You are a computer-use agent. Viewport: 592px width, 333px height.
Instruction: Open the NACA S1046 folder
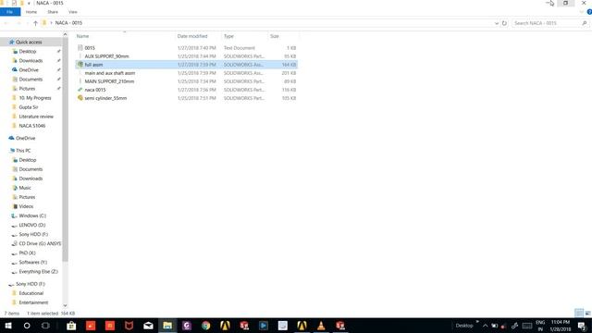pos(32,126)
